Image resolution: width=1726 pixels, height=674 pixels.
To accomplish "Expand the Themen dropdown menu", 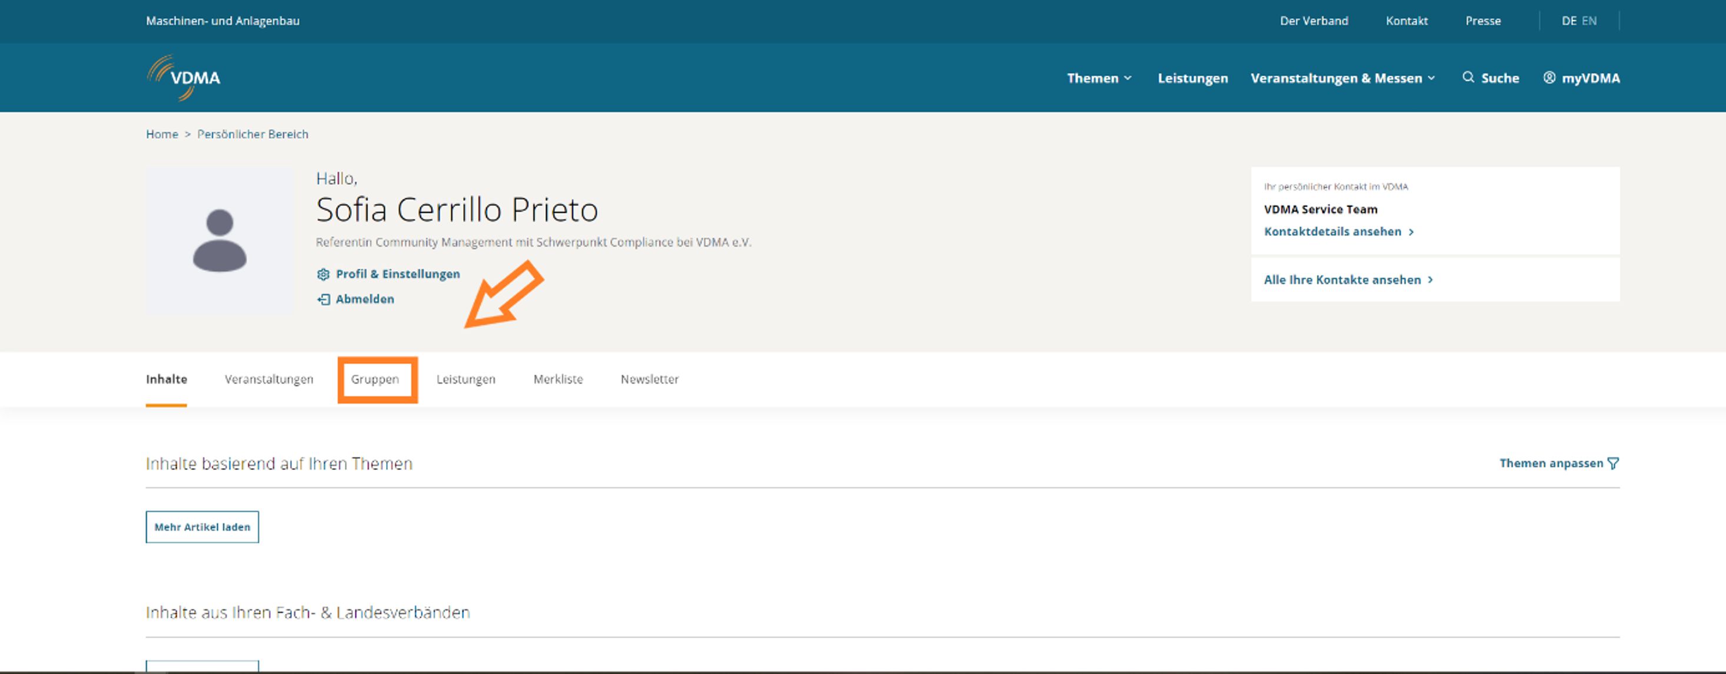I will click(x=1099, y=78).
